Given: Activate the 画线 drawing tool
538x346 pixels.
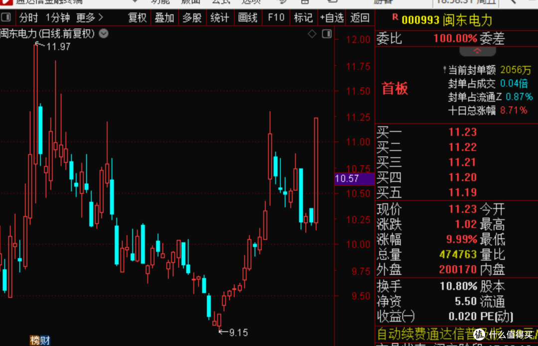Looking at the screenshot, I should point(248,17).
